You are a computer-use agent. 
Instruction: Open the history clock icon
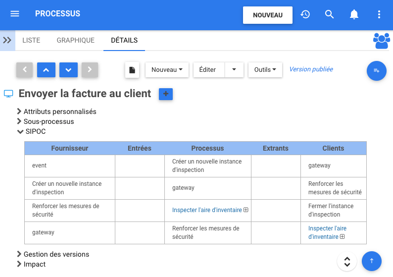point(305,14)
